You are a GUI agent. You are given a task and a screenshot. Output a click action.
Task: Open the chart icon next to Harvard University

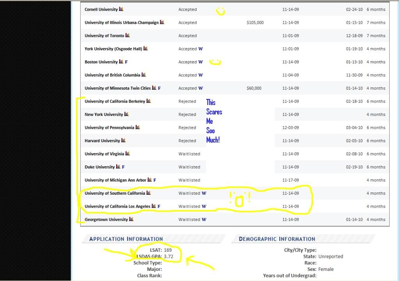[x=123, y=140]
